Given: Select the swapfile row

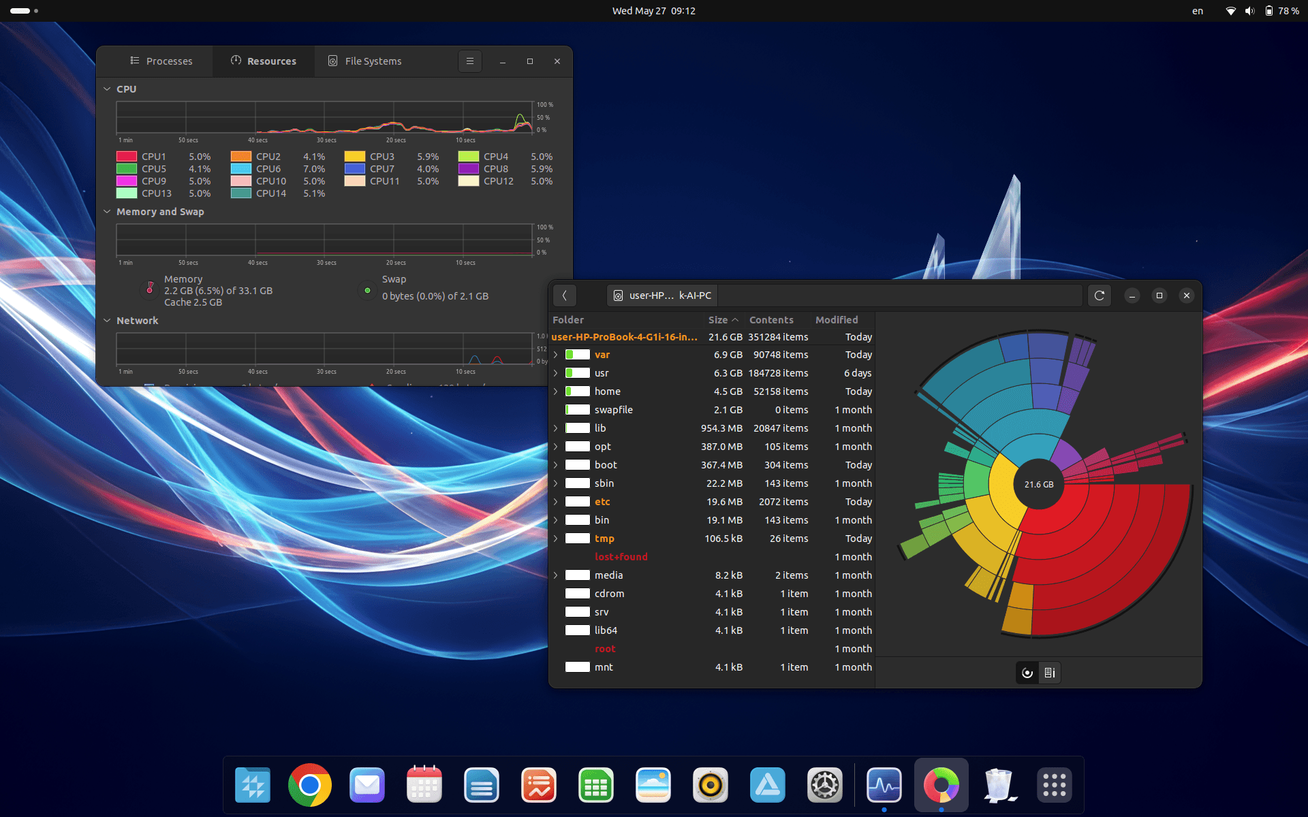Looking at the screenshot, I should click(x=712, y=410).
